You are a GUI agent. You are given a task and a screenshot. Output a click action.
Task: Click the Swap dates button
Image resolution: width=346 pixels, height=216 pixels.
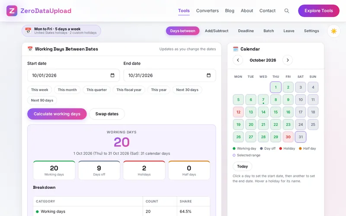107,114
